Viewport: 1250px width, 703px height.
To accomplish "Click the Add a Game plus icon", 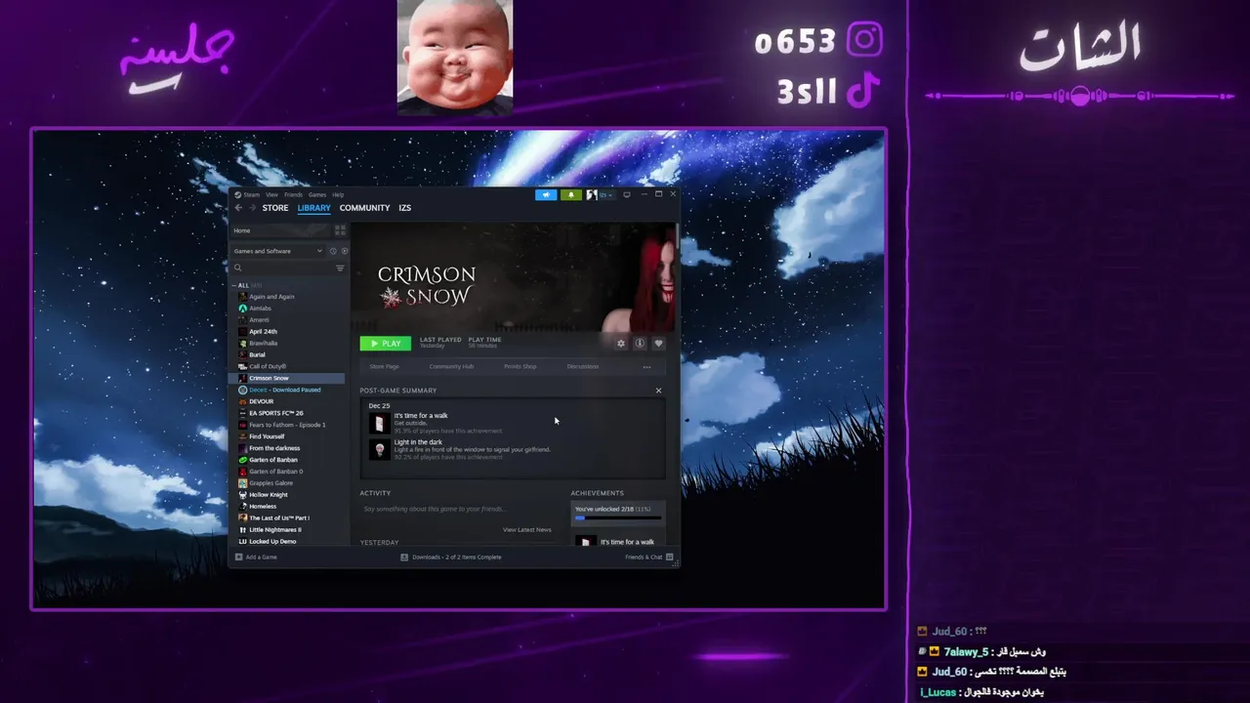I will tap(238, 557).
